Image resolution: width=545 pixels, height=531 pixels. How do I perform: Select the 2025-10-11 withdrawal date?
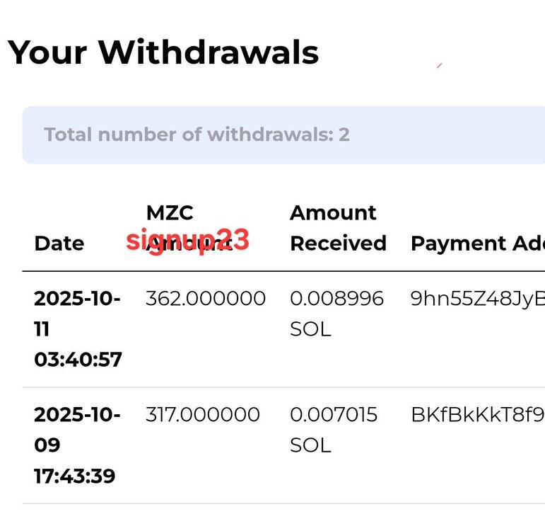[77, 314]
